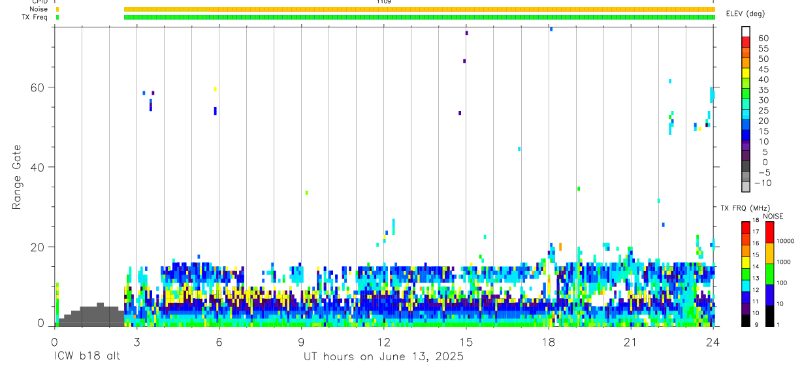
Task: Click the red segment of the ELEV colorbar
Action: point(746,43)
